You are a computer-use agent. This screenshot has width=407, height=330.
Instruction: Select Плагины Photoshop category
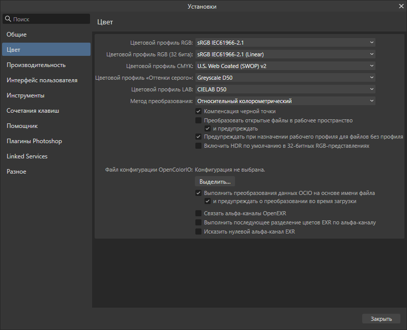(34, 141)
